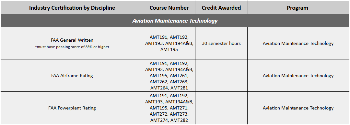Click the course list ending in AMT195
The width and height of the screenshot is (350, 125).
point(169,43)
